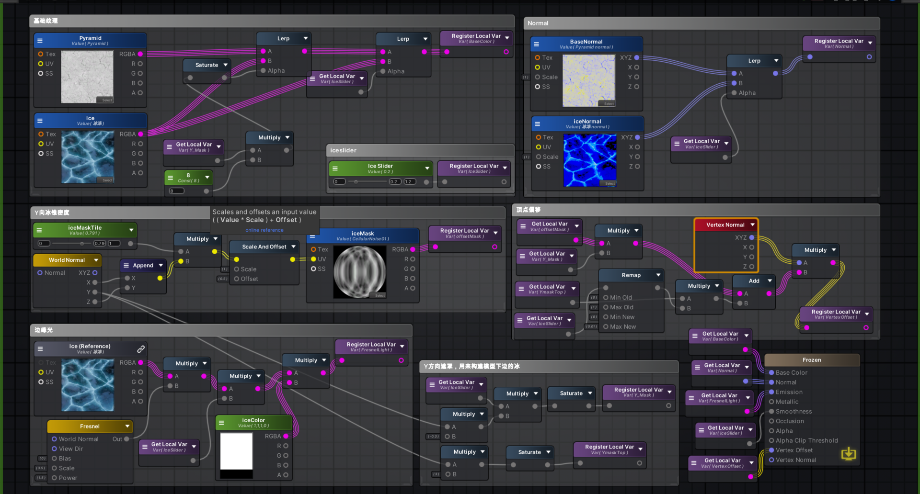The width and height of the screenshot is (920, 494).
Task: Expand the Scale And Offset node dropdown
Action: click(293, 247)
